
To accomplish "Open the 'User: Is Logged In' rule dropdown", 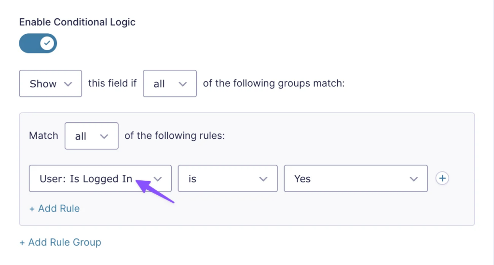I will click(100, 178).
